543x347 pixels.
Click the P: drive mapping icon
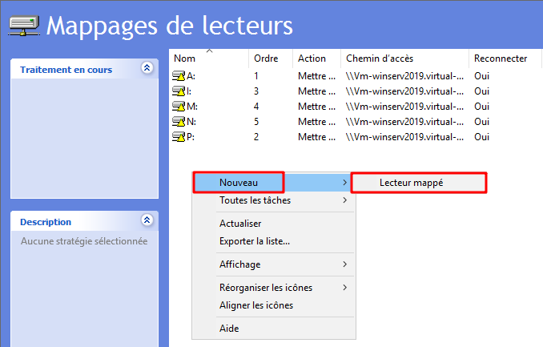179,137
